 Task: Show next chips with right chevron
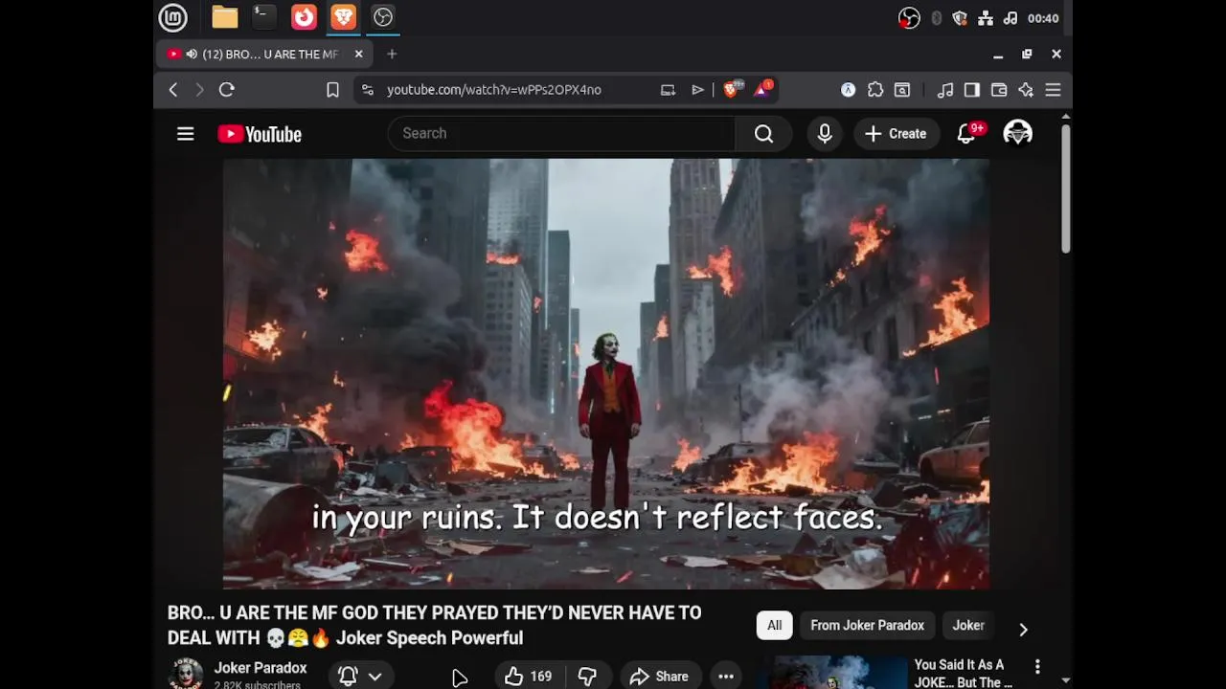[1023, 630]
